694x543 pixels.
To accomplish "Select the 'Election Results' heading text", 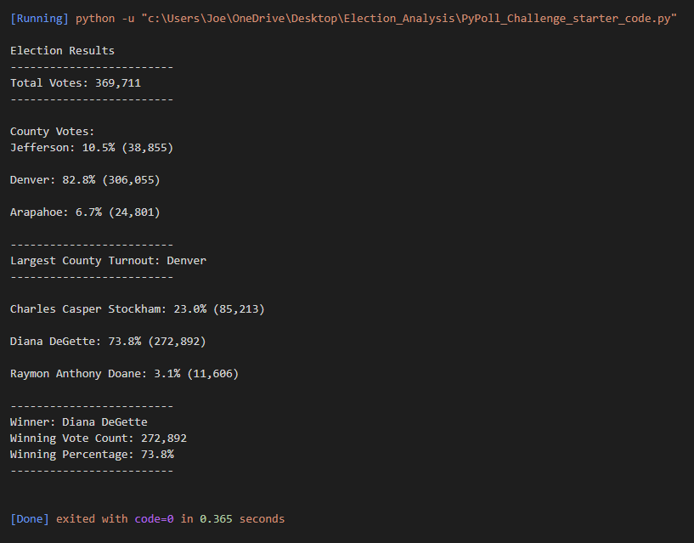I will pos(62,51).
